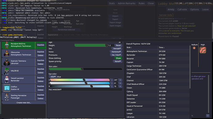
Task: Toggle Inactive for Obscurine slot
Action: [x=41, y=52]
